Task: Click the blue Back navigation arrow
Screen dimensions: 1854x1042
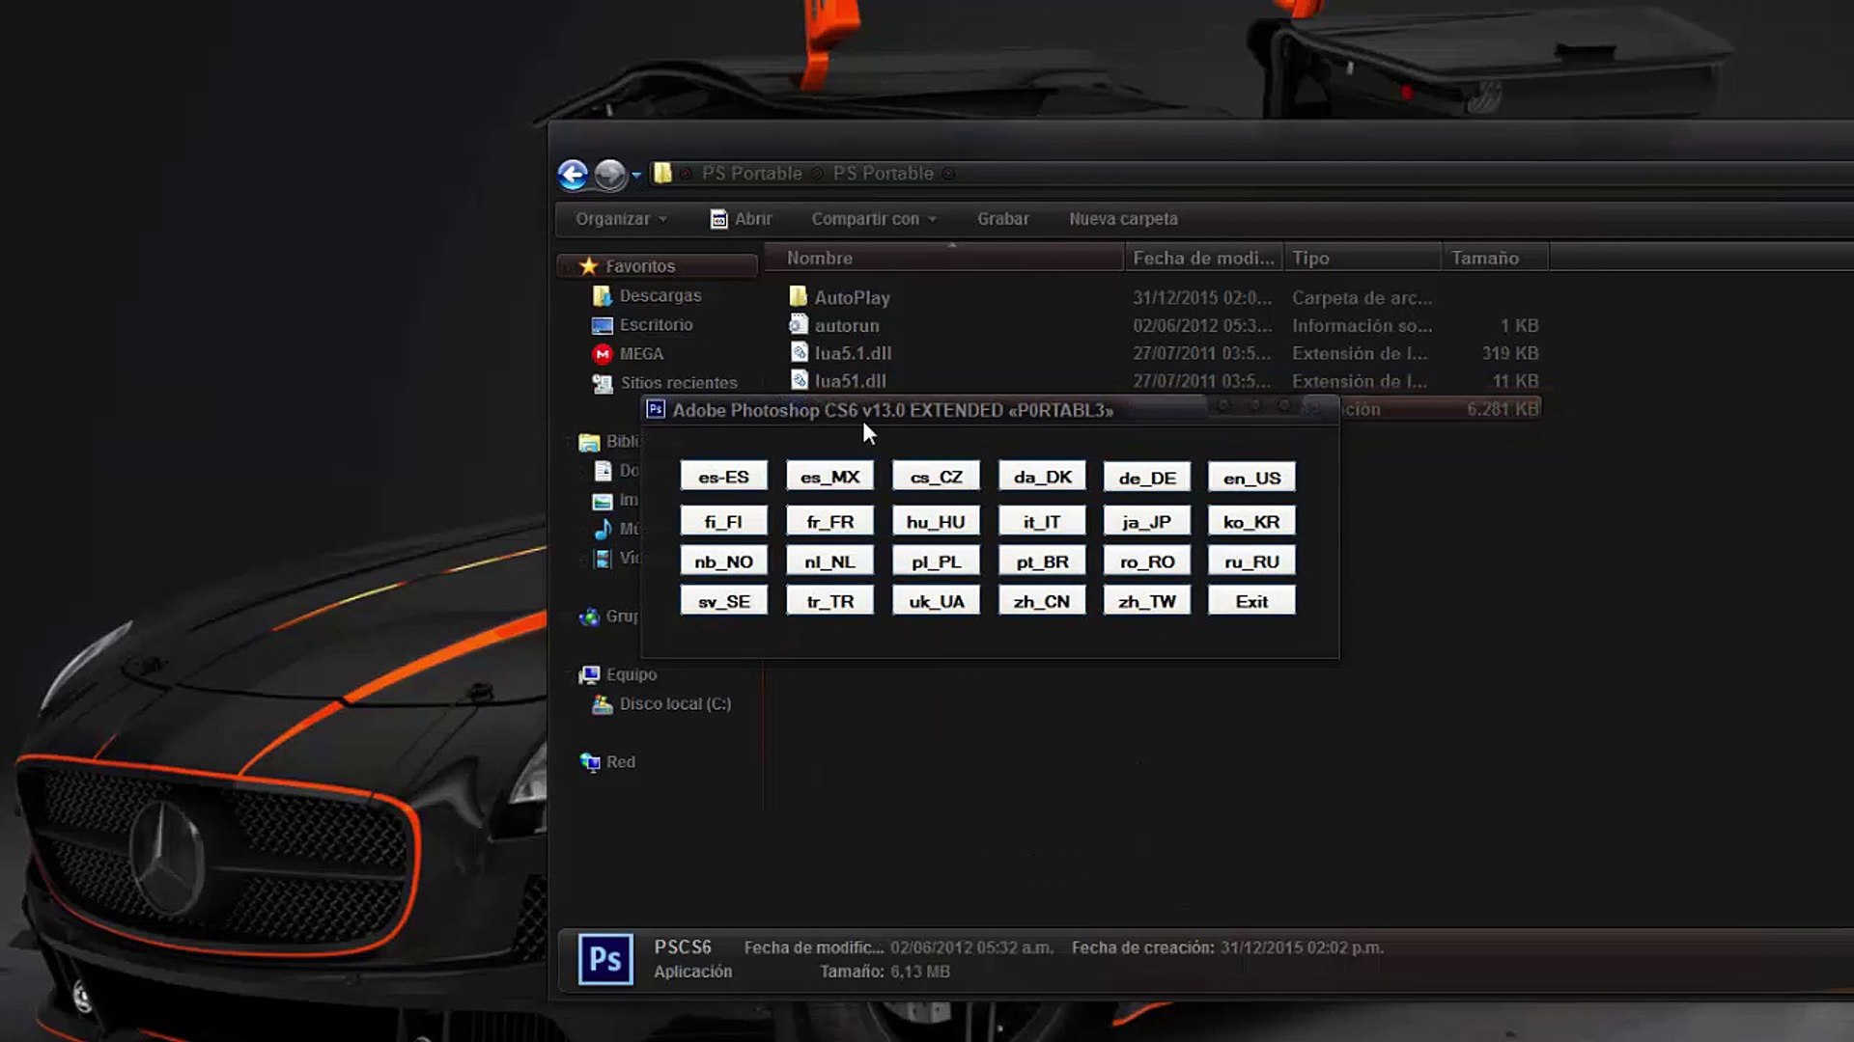Action: (x=573, y=175)
